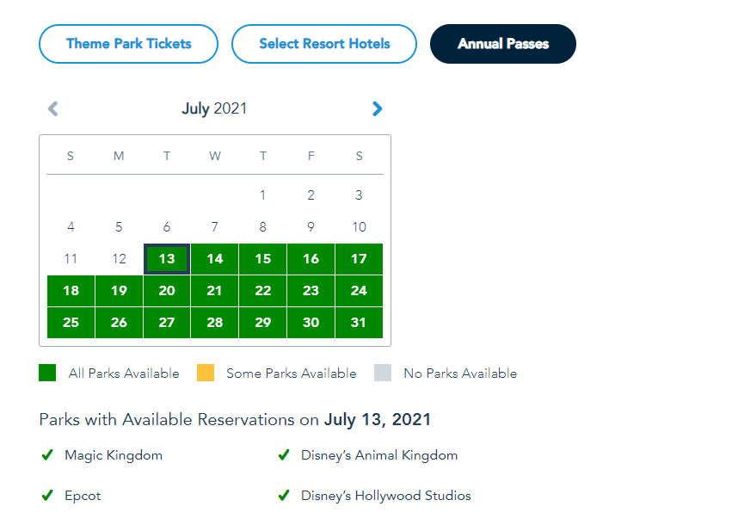Pick July 21 on the calendar
Image resolution: width=732 pixels, height=531 pixels.
[x=215, y=291]
